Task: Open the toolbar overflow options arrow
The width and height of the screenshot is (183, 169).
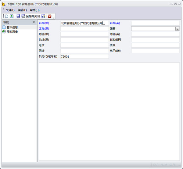Action: click(54, 18)
